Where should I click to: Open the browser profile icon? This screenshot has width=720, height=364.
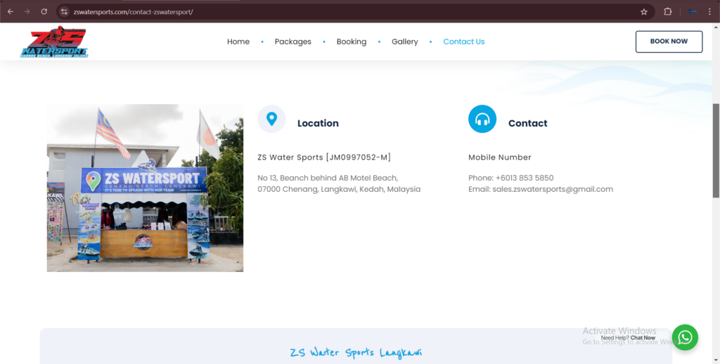[x=693, y=11]
